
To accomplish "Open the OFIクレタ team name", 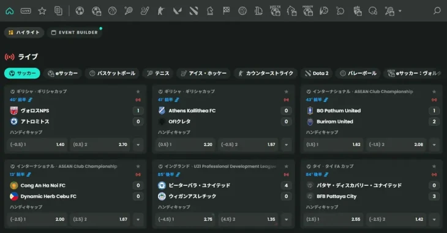I will click(179, 121).
